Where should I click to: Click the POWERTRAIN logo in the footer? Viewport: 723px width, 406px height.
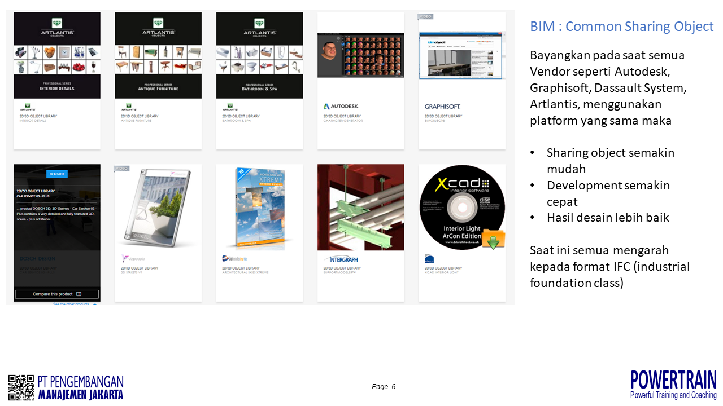coord(673,385)
